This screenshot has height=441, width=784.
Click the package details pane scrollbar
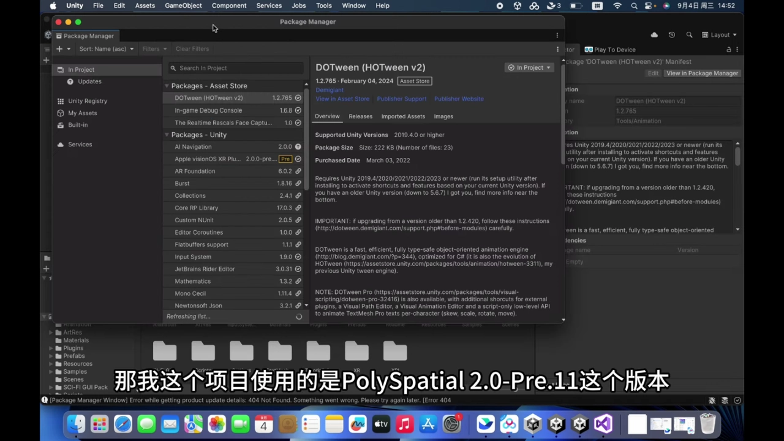click(x=562, y=113)
